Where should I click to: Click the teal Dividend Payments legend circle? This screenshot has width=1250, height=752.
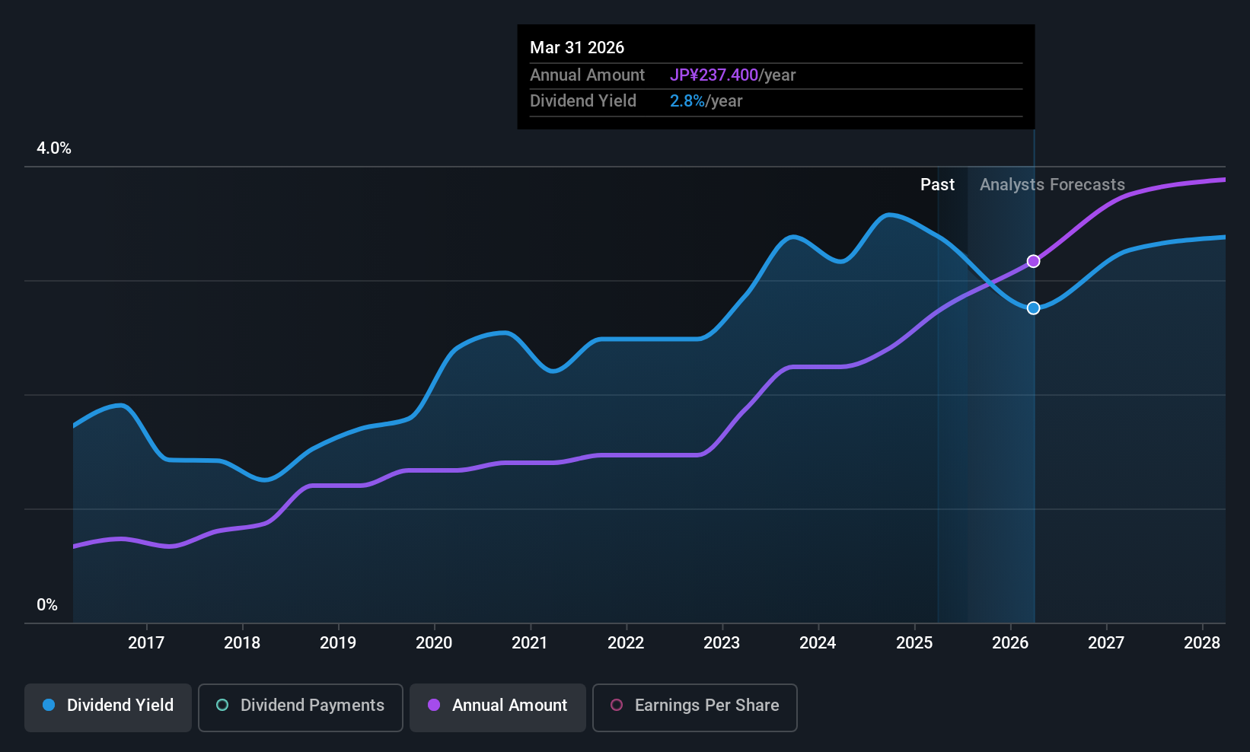coord(222,706)
